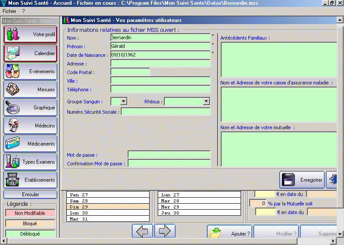The image size is (344, 245).
Task: Open the Médecins list
Action: [x=31, y=126]
